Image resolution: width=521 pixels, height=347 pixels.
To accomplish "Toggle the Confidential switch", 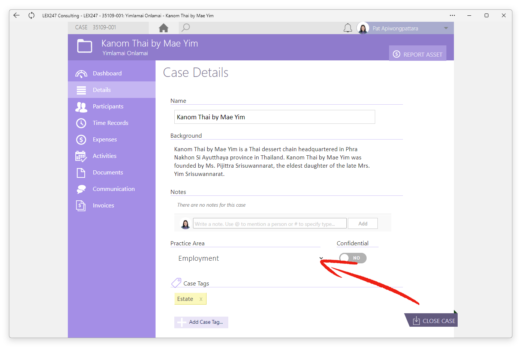I will point(353,258).
